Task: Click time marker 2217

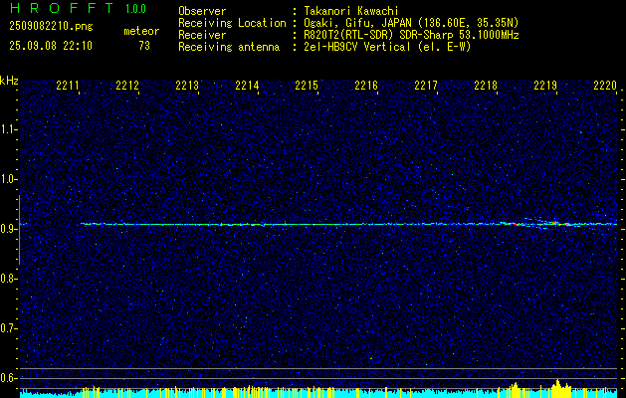Action: [426, 85]
